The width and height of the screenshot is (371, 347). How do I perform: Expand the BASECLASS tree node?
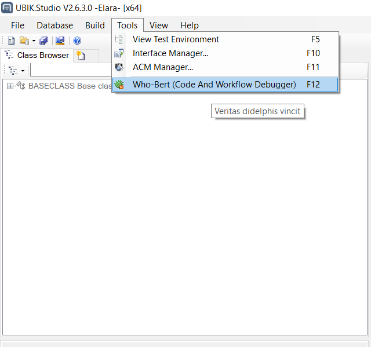10,86
